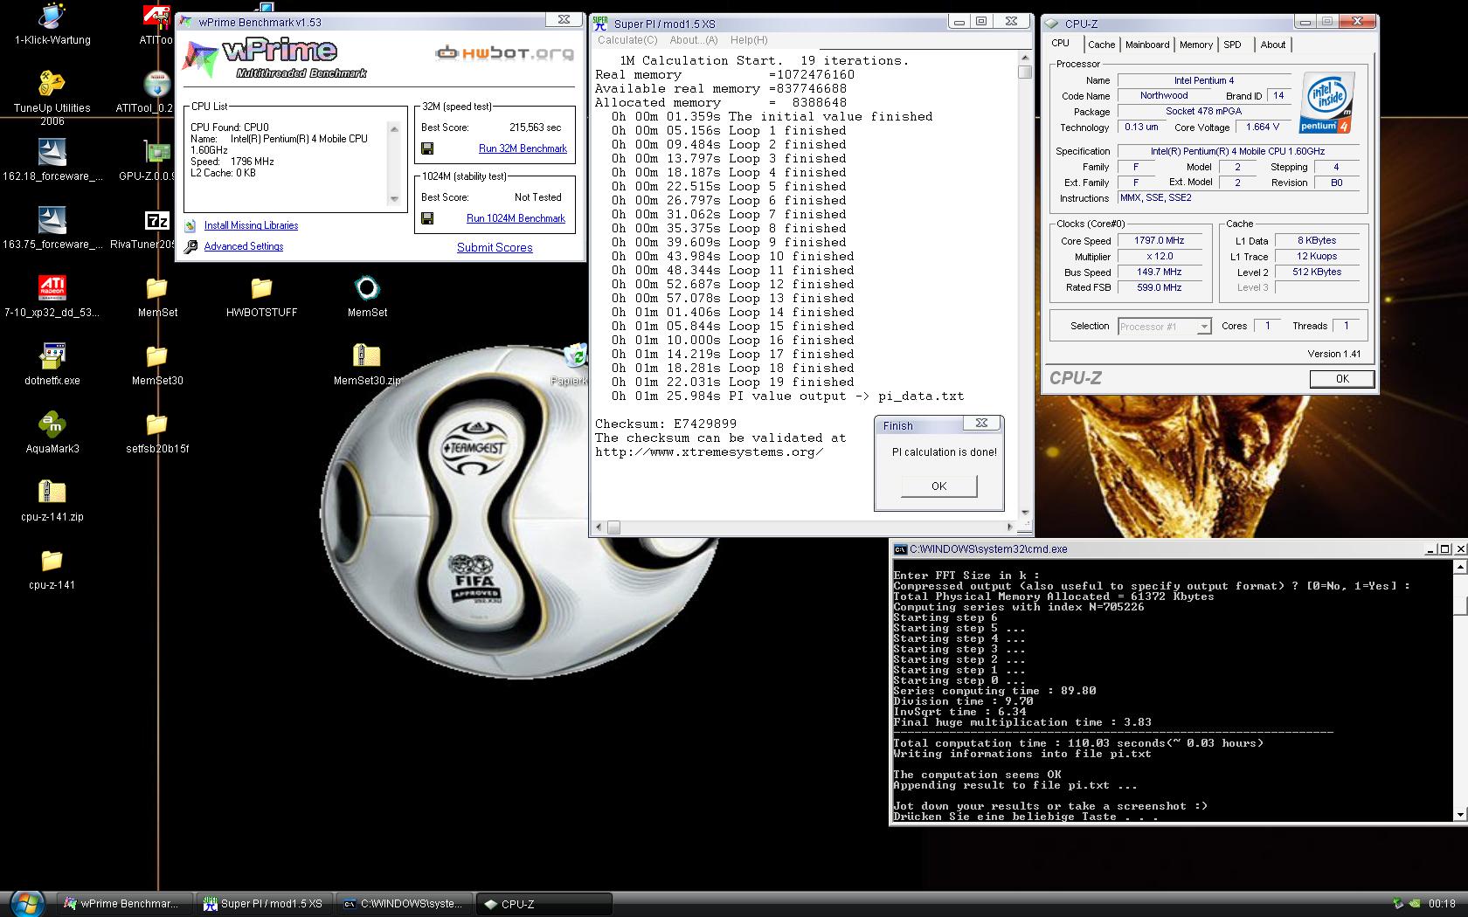Click the Core Speed value 1797.0 MHz
The height and width of the screenshot is (917, 1468).
pyautogui.click(x=1160, y=240)
